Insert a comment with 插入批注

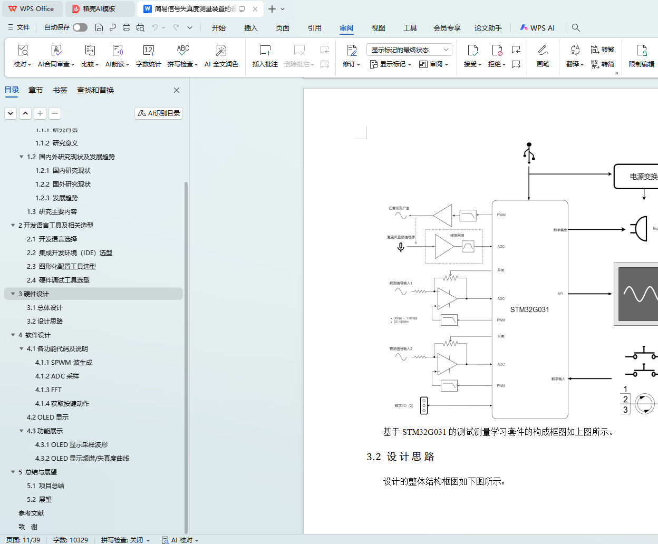point(265,56)
